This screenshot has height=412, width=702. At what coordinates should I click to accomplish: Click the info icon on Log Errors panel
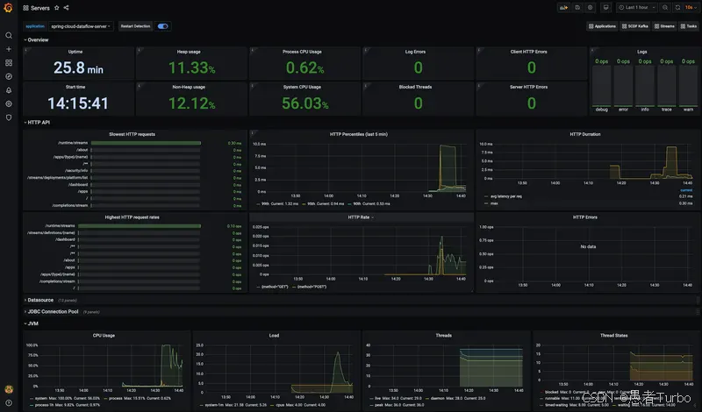[x=365, y=50]
